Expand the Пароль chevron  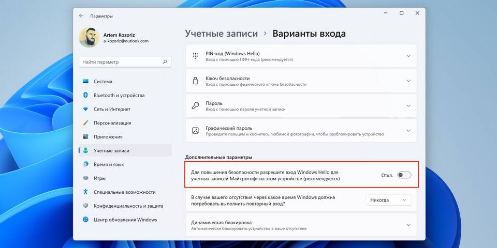click(x=408, y=105)
